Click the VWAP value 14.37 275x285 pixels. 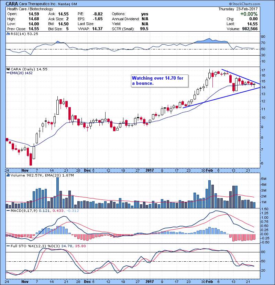[x=97, y=29]
